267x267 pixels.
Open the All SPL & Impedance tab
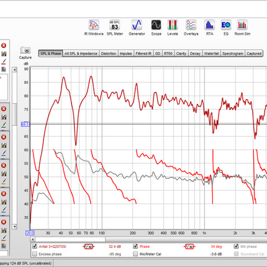click(x=81, y=53)
